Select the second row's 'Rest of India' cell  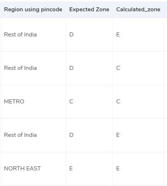pos(33,68)
